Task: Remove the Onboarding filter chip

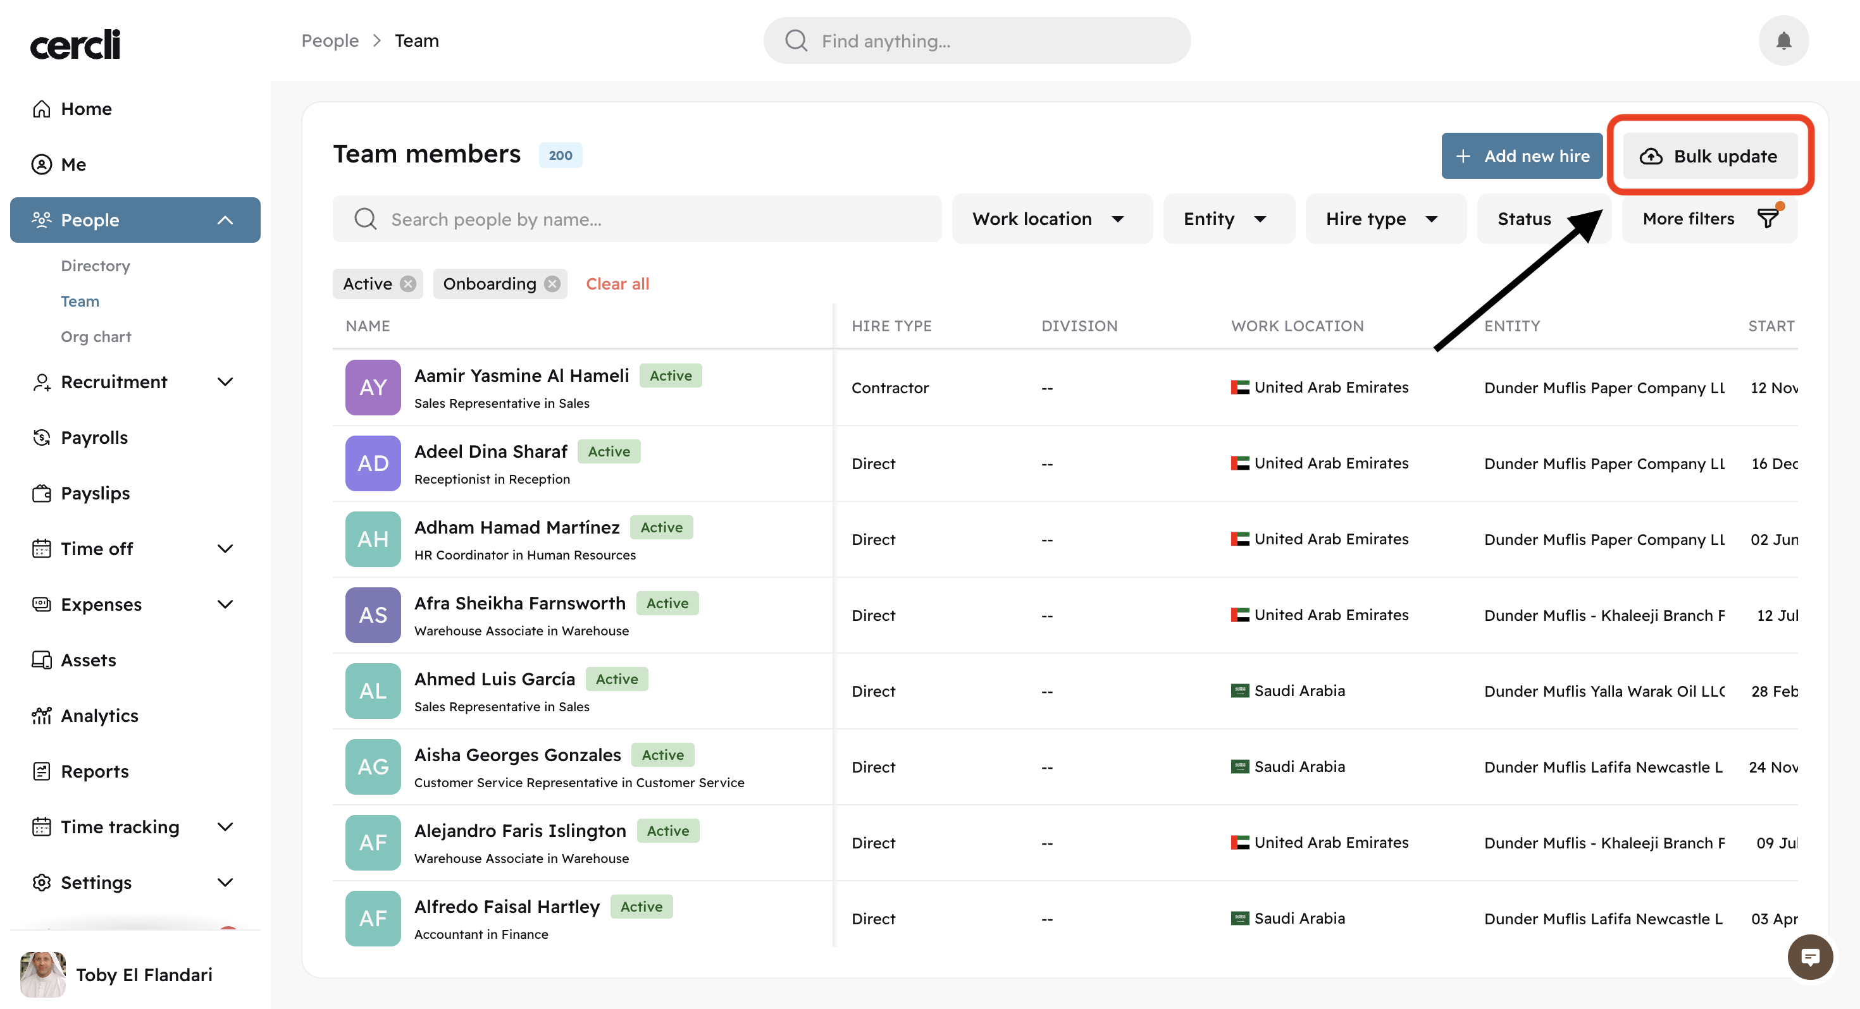Action: tap(552, 284)
